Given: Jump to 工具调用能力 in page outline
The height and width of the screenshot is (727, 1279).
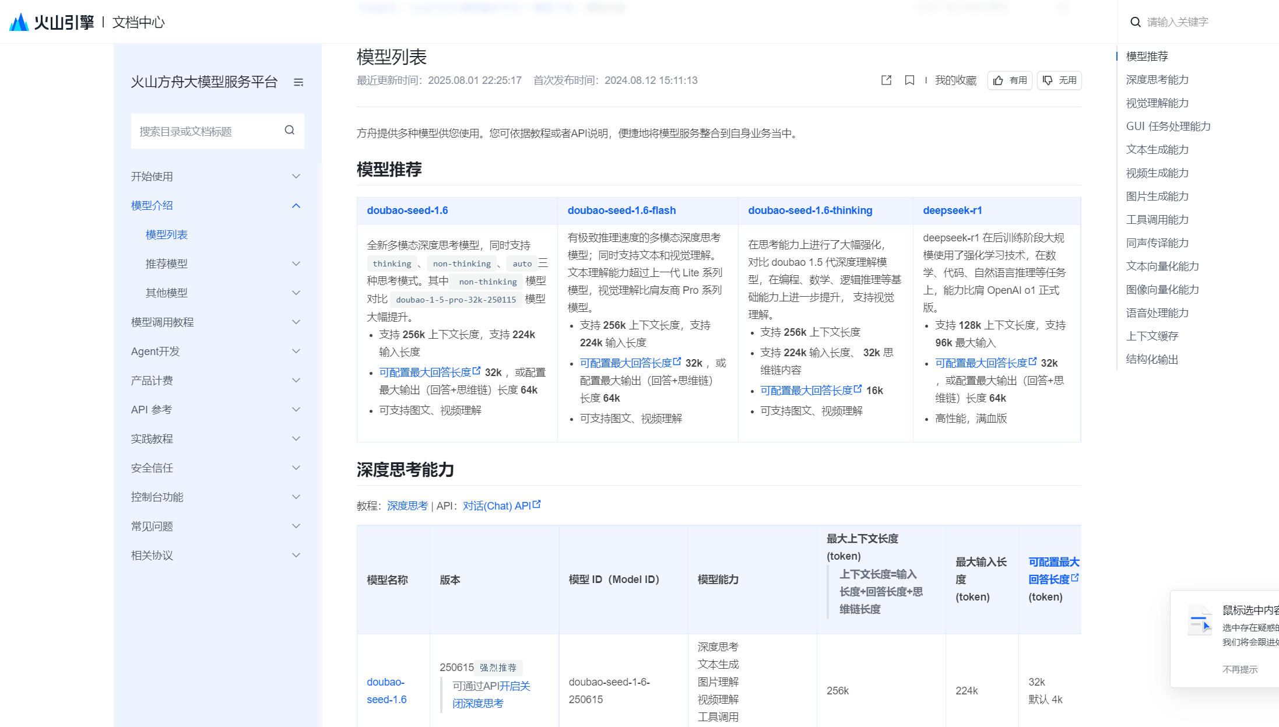Looking at the screenshot, I should (x=1157, y=220).
